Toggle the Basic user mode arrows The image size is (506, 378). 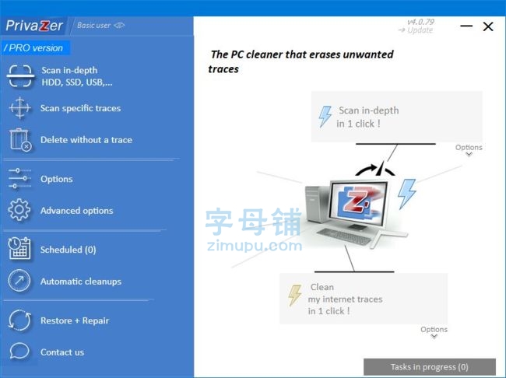119,25
